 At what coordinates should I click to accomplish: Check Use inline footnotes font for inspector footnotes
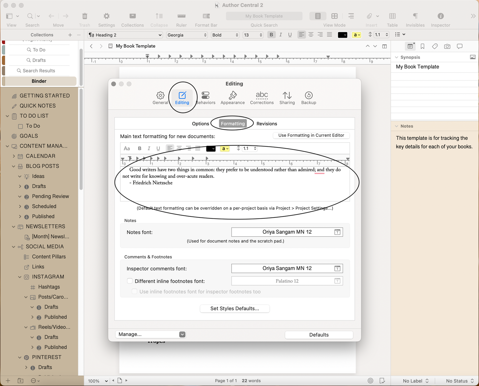click(134, 291)
